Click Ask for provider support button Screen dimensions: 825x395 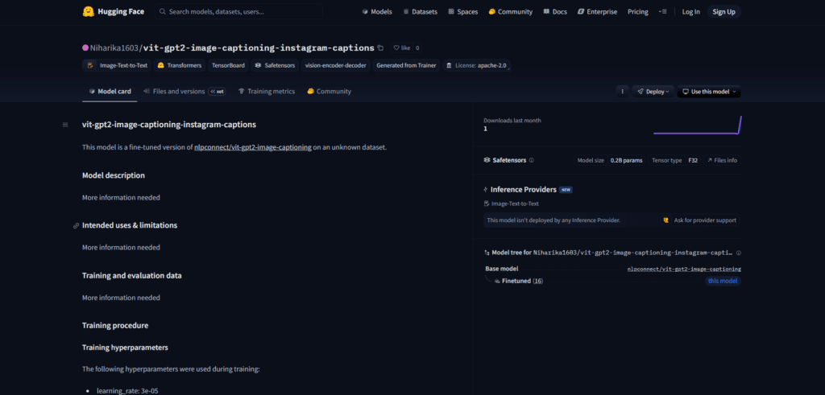point(700,220)
